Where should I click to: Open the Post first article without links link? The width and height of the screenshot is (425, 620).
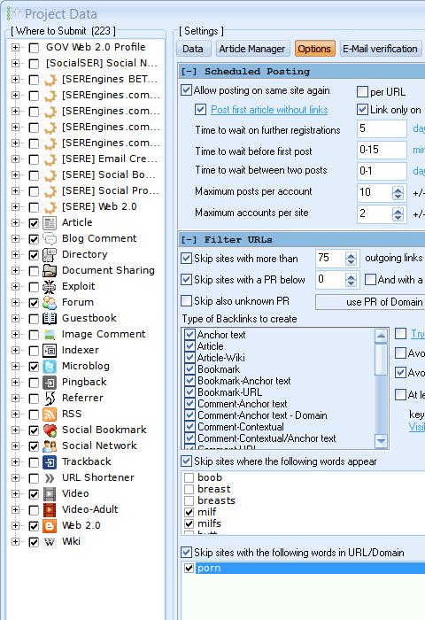point(269,110)
